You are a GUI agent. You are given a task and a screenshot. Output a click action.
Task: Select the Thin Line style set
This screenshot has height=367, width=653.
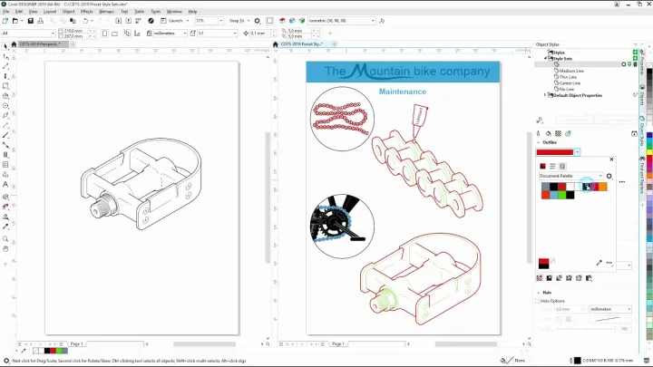coord(568,77)
